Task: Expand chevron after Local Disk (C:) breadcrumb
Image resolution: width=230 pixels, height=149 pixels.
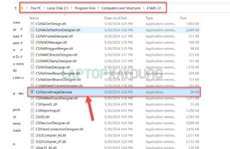Action: (72, 8)
